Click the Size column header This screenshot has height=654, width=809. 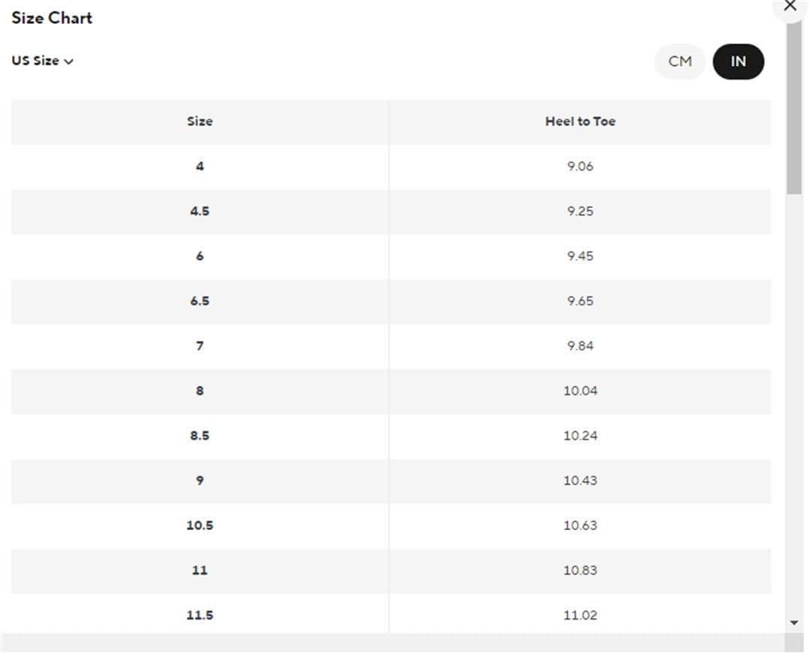[200, 122]
